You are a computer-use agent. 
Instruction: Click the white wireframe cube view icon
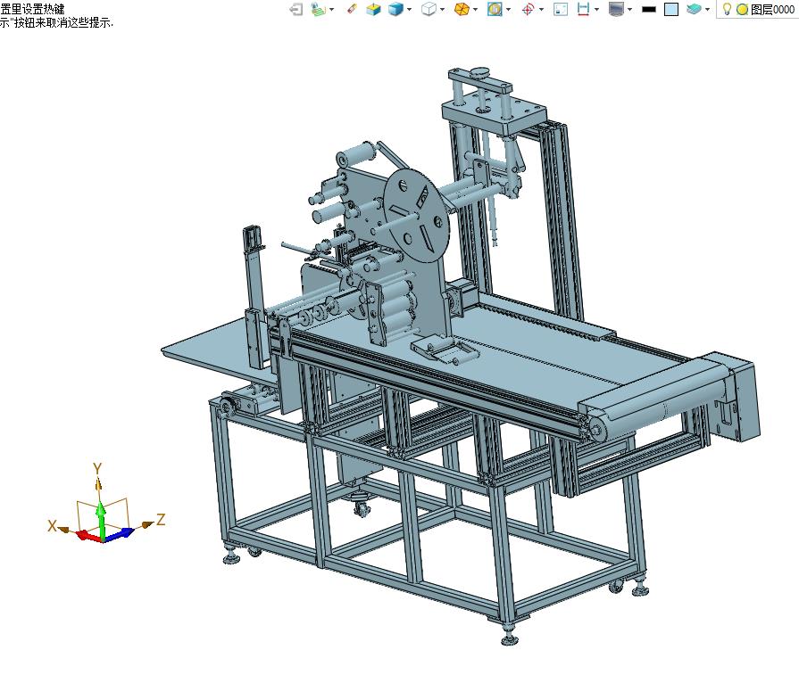[429, 9]
